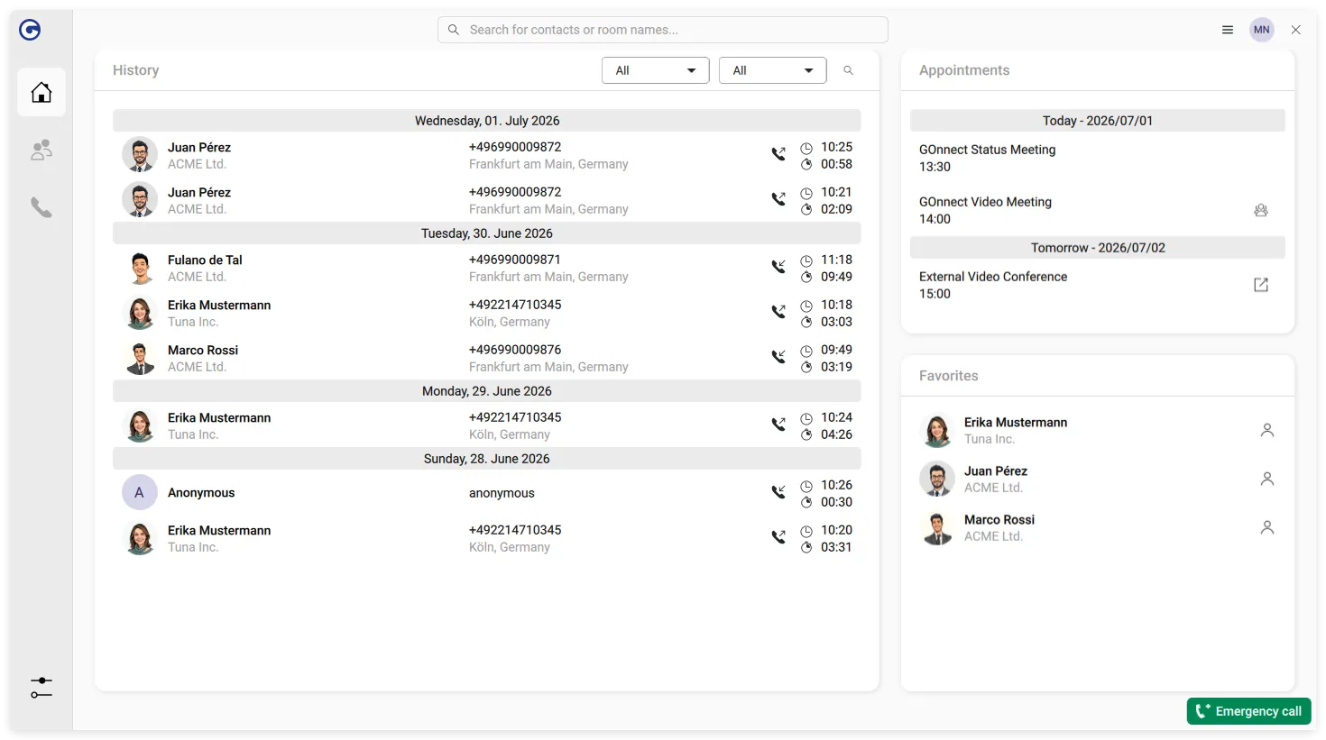1326x740 pixels.
Task: Click the GOnnect logo icon
Action: pyautogui.click(x=30, y=30)
